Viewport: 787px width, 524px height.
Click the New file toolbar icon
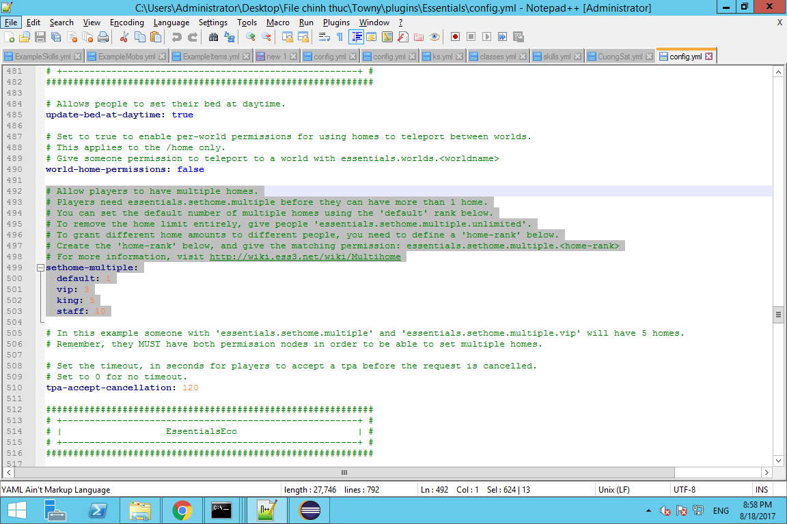coord(10,37)
